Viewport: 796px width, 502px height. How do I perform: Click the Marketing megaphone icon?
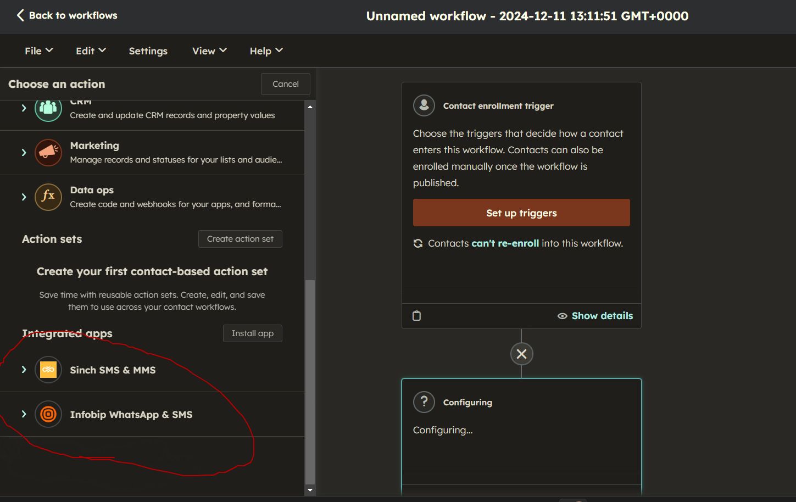coord(48,153)
